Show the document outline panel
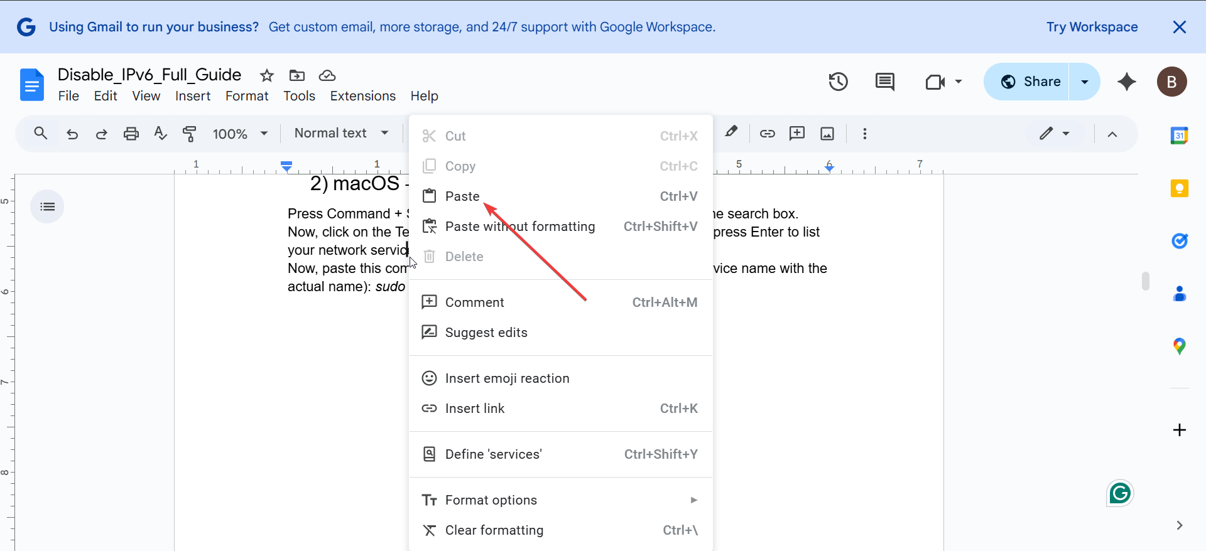 point(47,206)
